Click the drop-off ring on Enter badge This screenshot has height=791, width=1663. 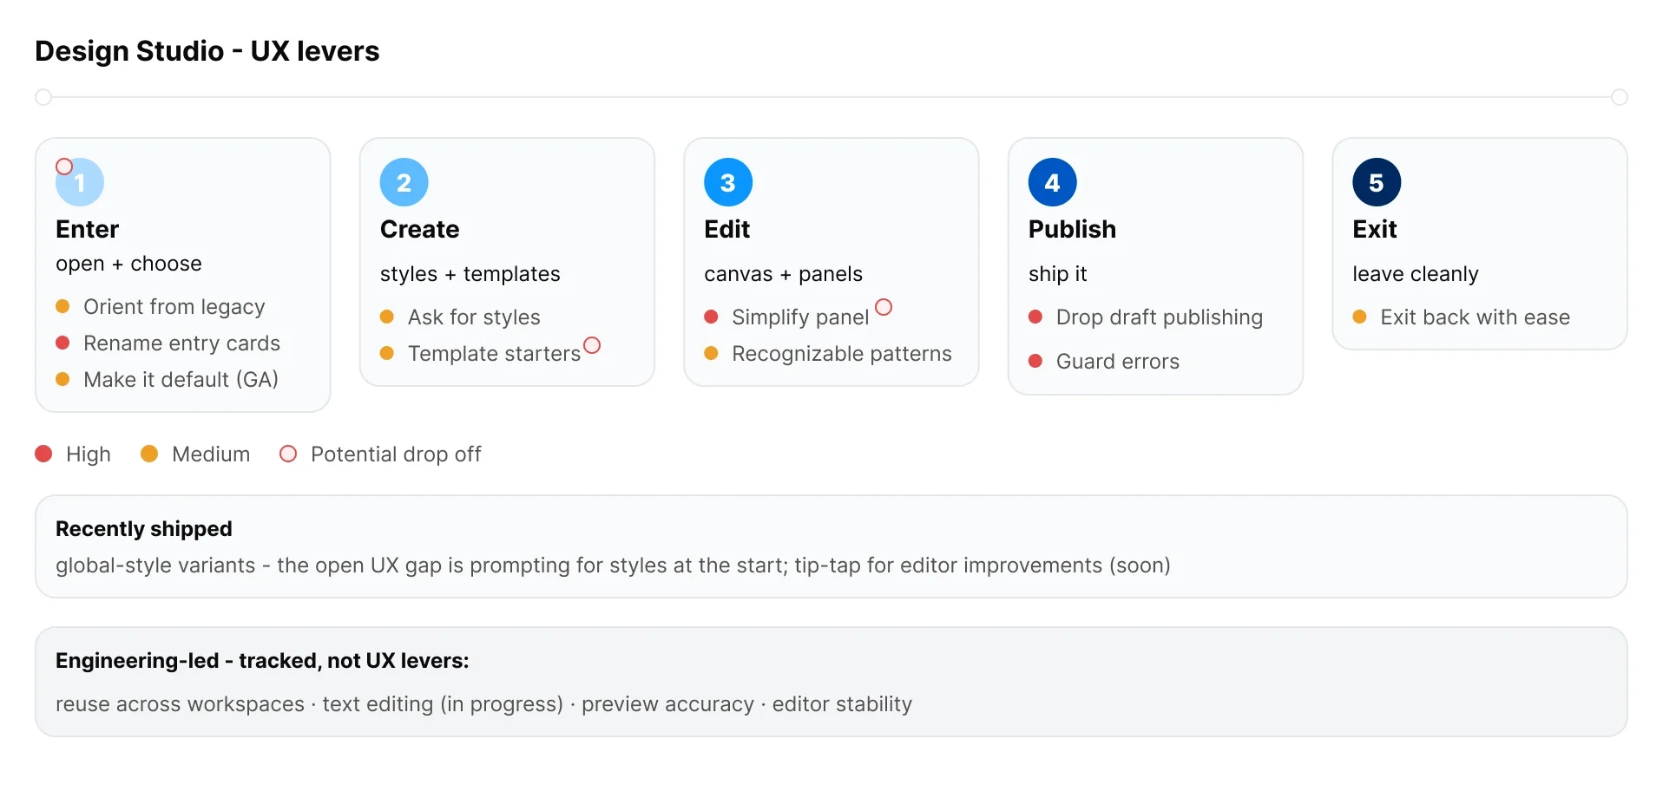coord(64,167)
